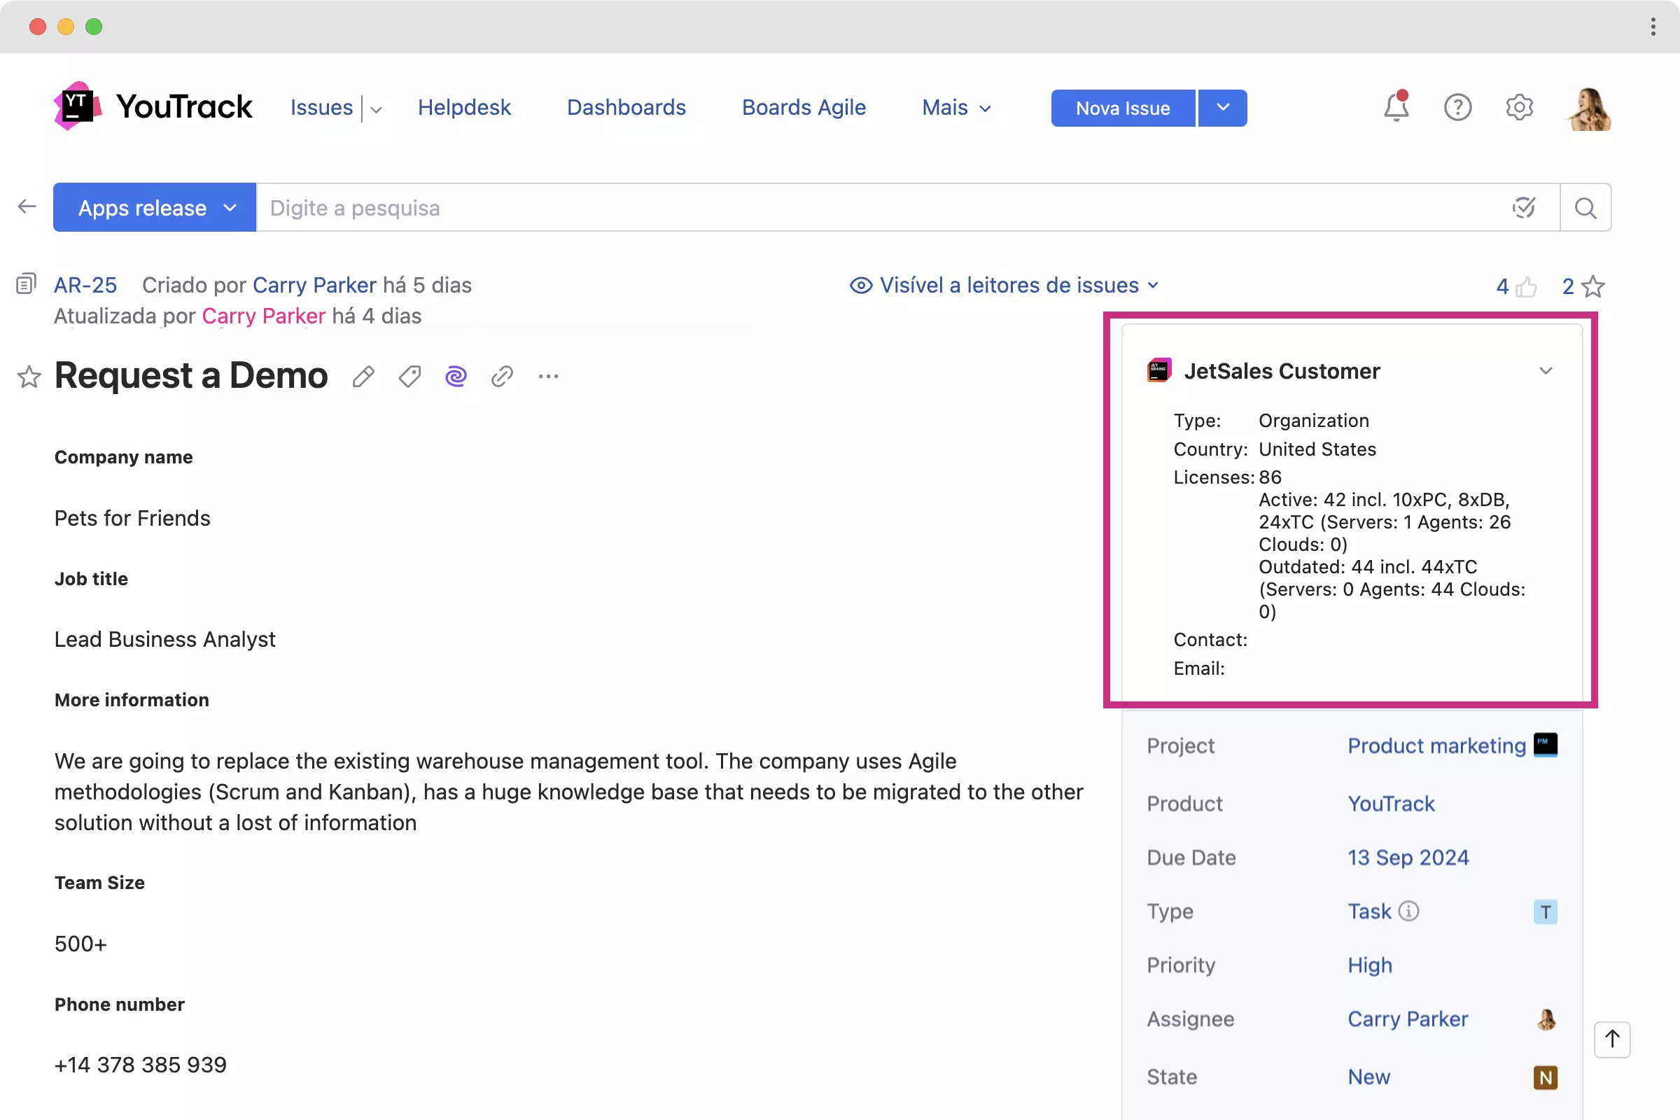Toggle the thumbs-up vote with count 4
The height and width of the screenshot is (1120, 1680).
click(1525, 287)
